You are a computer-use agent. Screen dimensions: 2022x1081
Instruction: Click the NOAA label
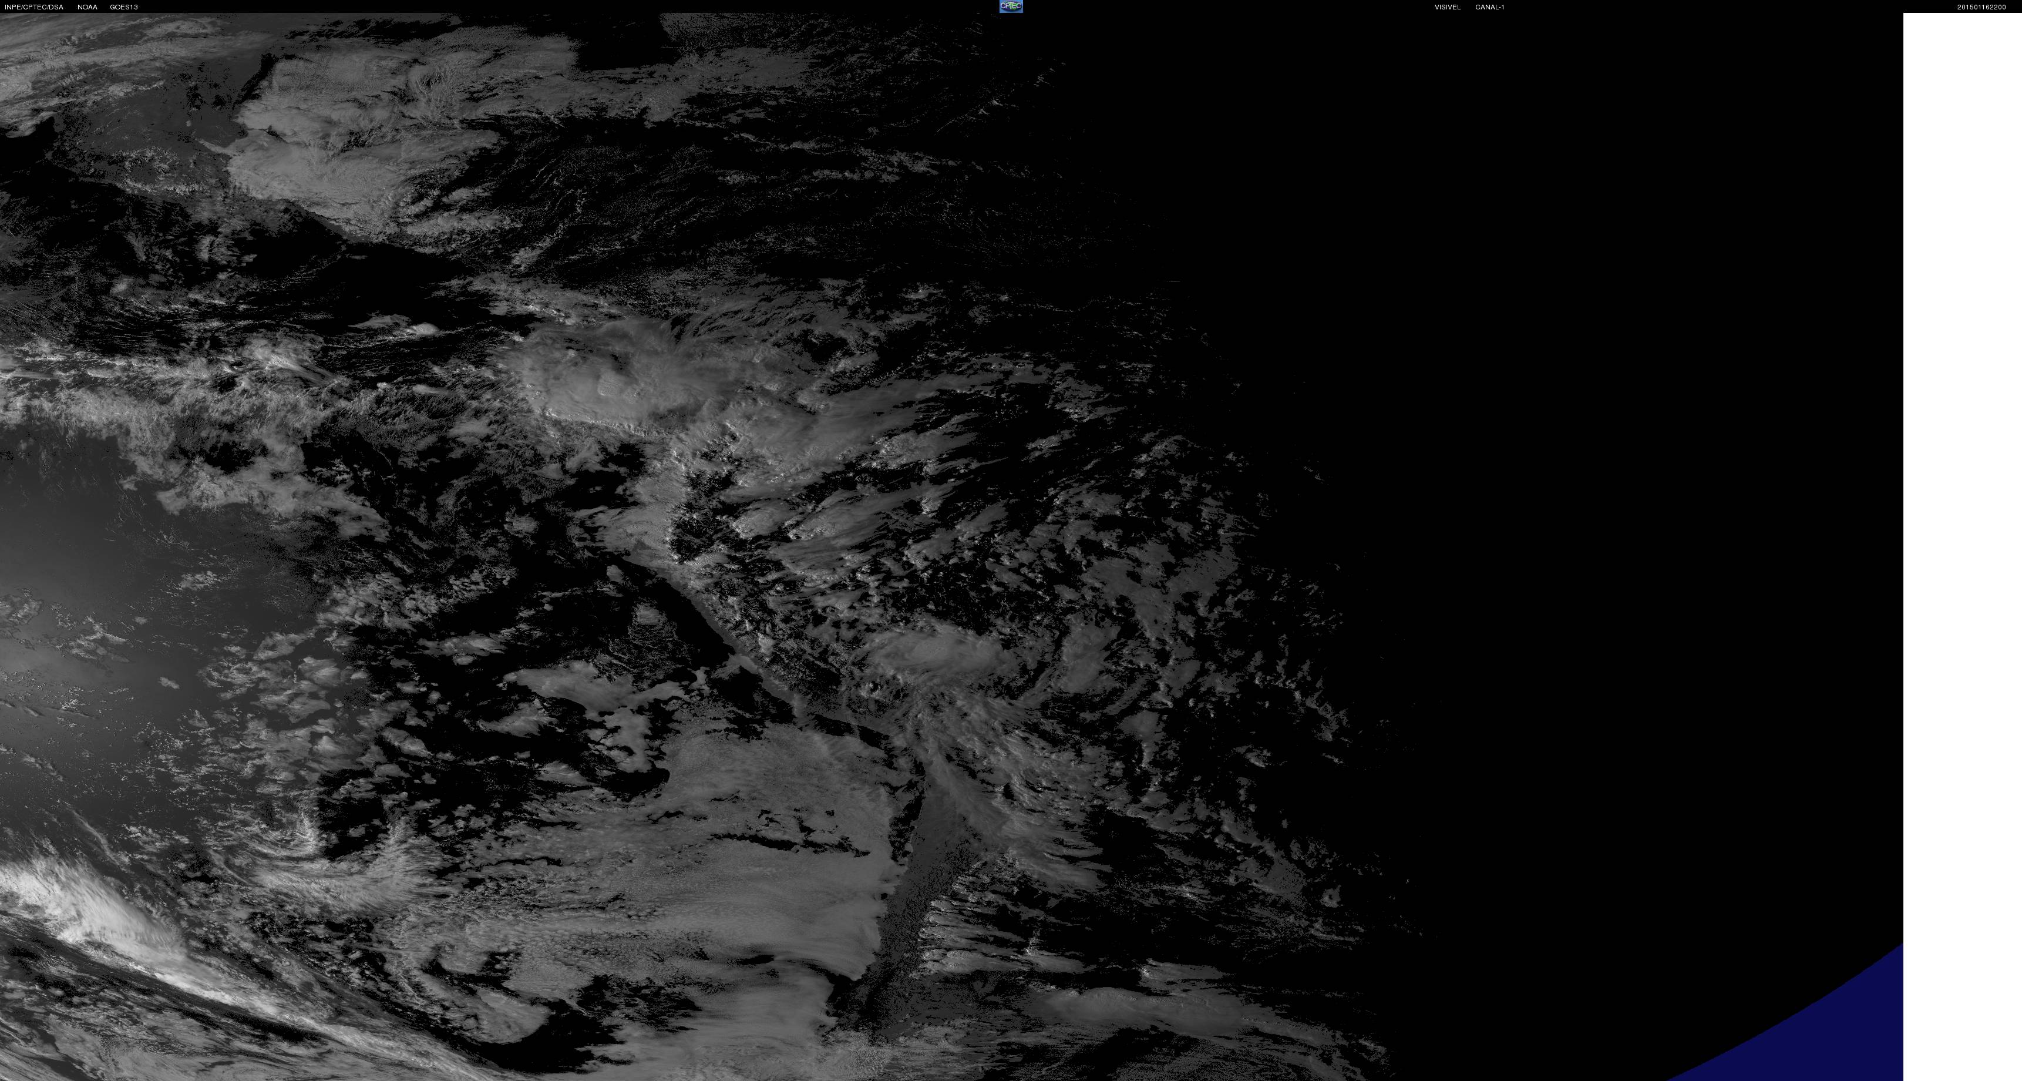87,7
